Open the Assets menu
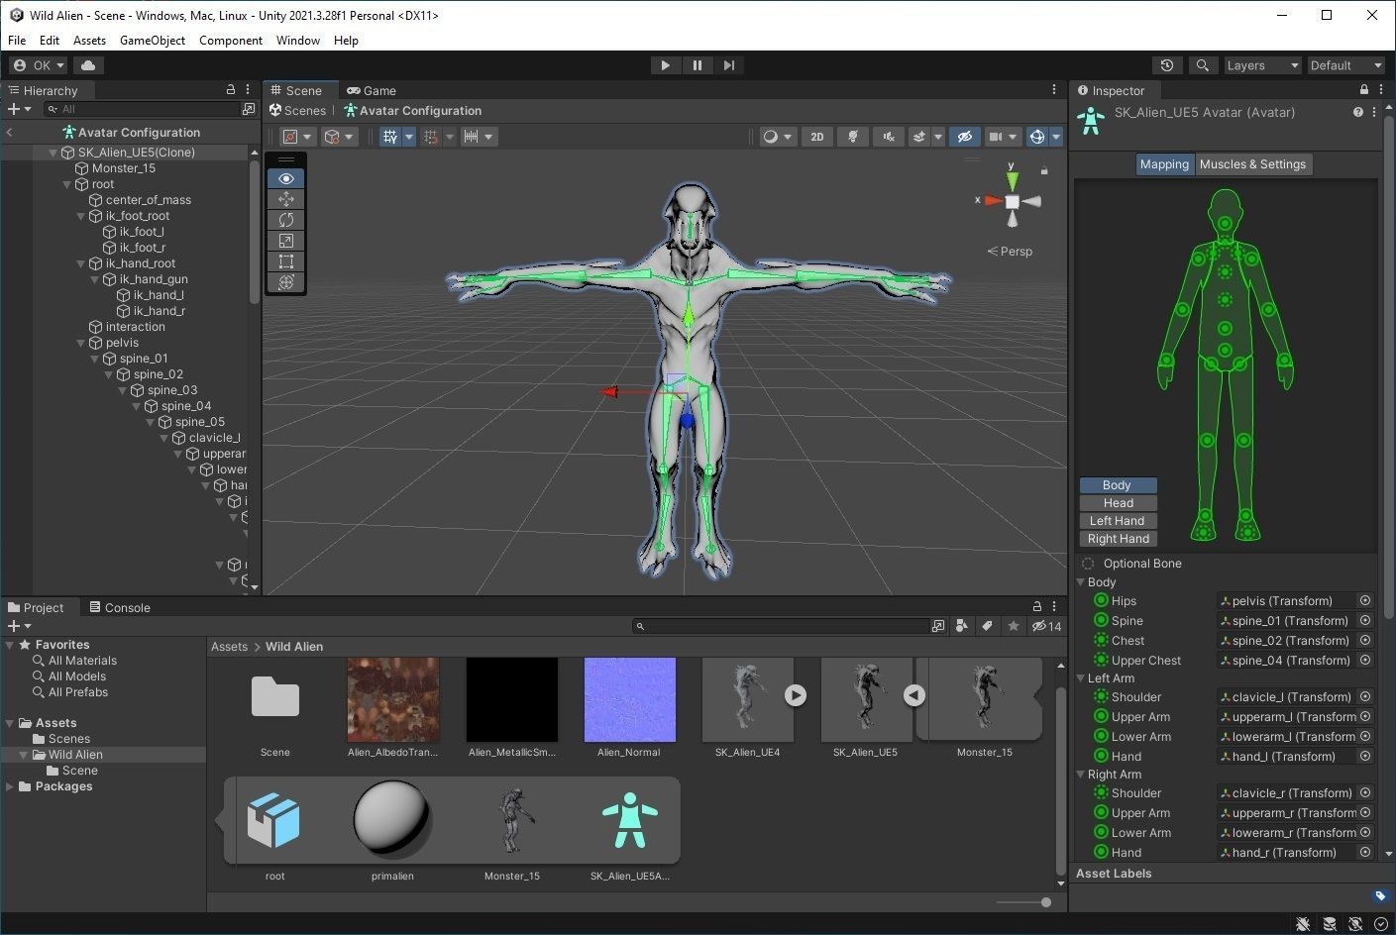The height and width of the screenshot is (935, 1396). (89, 41)
